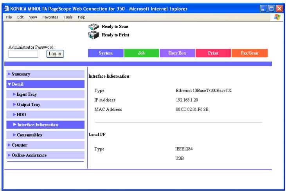This screenshot has height=191, width=286.
Task: Click the MAC address 00:0D:02:31:F6:8E
Action: (192, 109)
